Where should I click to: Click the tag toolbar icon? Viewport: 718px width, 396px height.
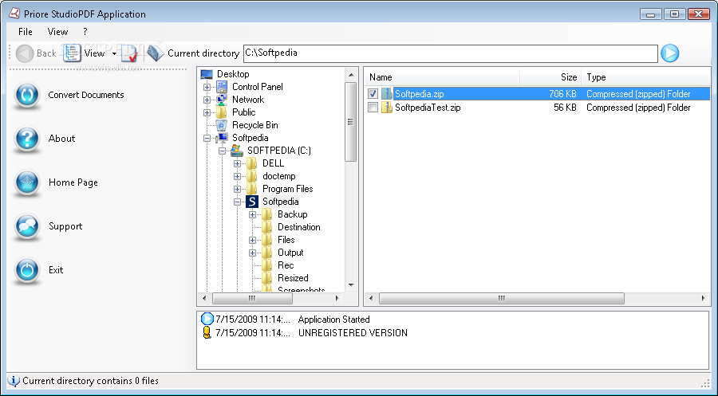[x=156, y=53]
